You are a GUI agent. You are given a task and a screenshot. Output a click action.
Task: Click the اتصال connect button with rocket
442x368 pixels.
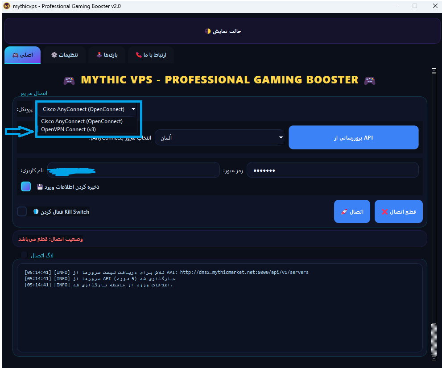click(352, 211)
